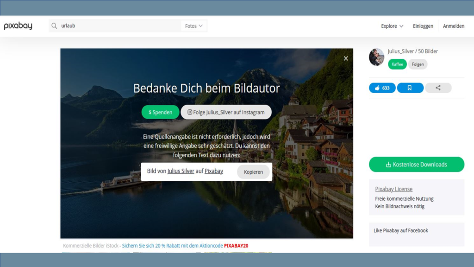The image size is (474, 267).
Task: Like the image with thumbs-up 633
Action: coord(382,88)
